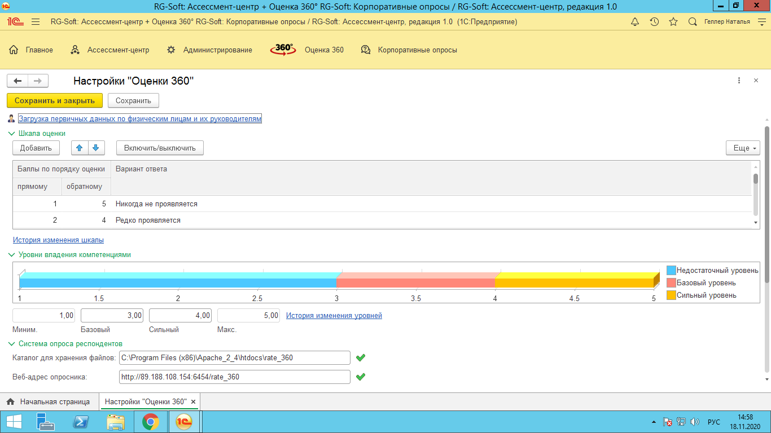Screen dimensions: 771x433
Task: Collapse the Система опроса респондентов section
Action: point(11,343)
